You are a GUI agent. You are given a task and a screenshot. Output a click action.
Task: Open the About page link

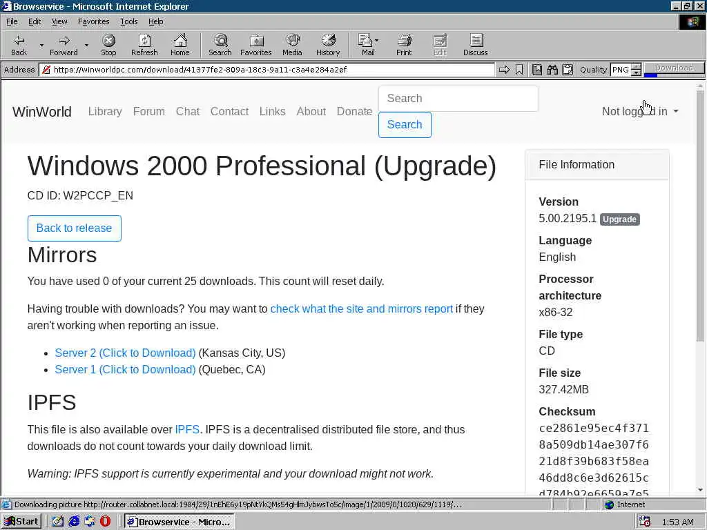[311, 111]
